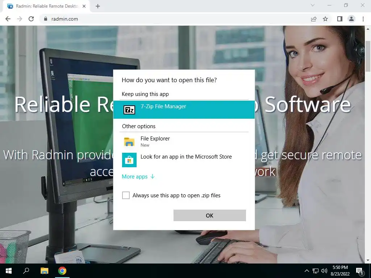
Task: Confirm with the OK button
Action: tap(210, 215)
